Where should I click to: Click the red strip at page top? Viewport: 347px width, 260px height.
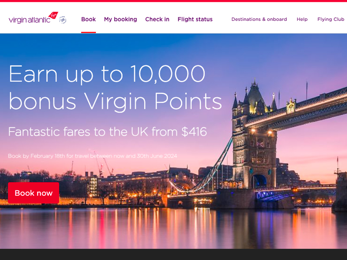coord(173,1)
